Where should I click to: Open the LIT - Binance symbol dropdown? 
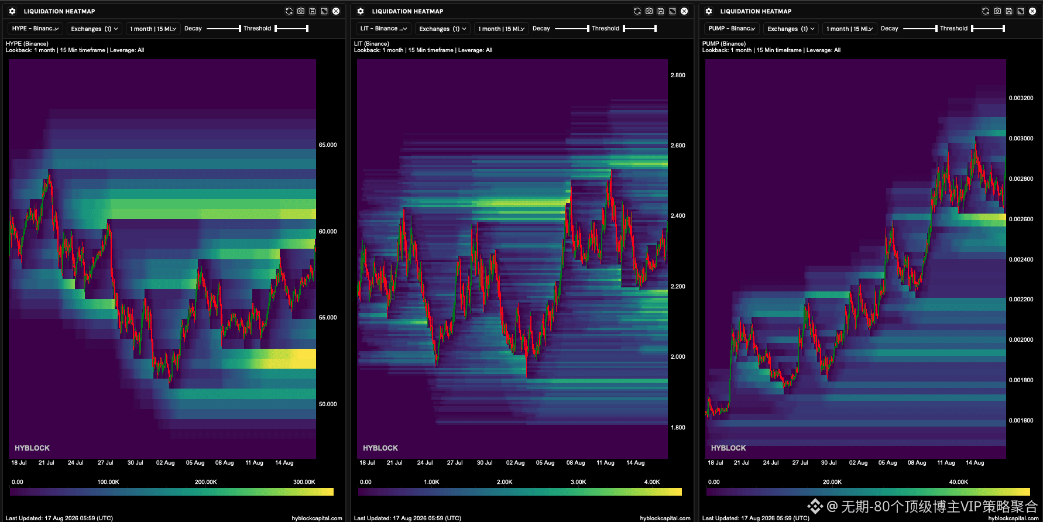tap(383, 29)
